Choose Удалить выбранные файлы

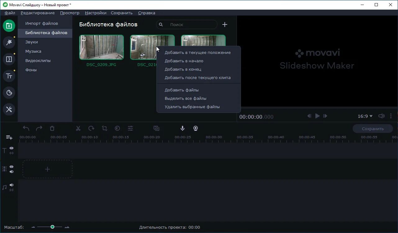tap(199, 107)
